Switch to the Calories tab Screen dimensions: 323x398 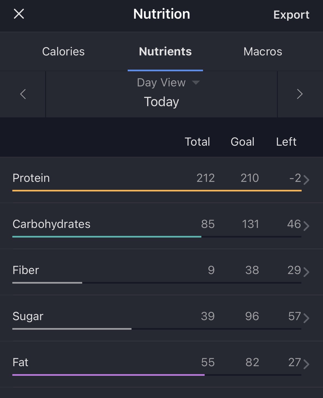pyautogui.click(x=63, y=52)
